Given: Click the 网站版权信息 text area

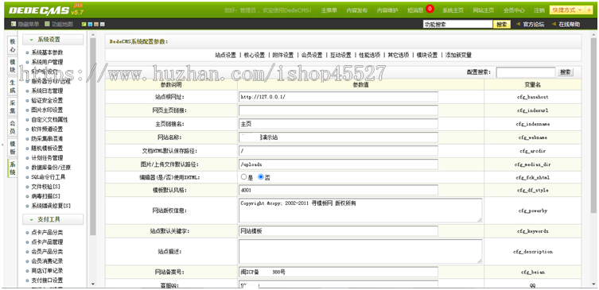Looking at the screenshot, I should (360, 211).
